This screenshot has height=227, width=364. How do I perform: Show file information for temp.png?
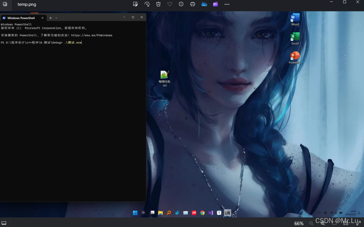click(181, 4)
